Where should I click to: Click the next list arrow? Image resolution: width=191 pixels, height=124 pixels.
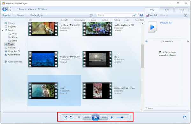188,41
